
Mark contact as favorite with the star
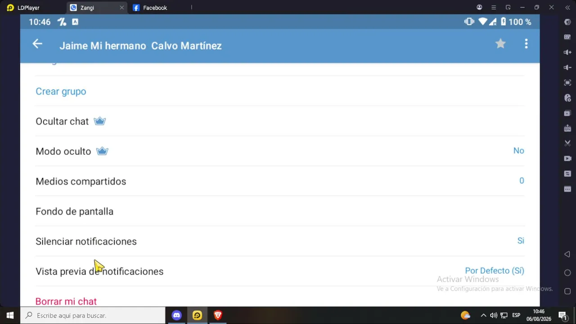coord(500,44)
